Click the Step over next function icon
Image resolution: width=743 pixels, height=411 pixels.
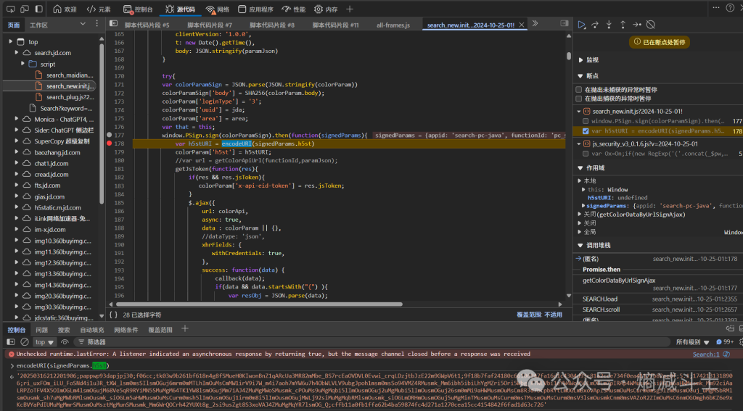[x=596, y=25]
